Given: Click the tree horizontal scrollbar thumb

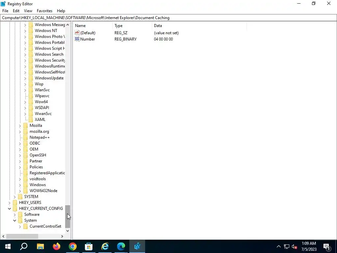Looking at the screenshot, I should tap(22, 236).
